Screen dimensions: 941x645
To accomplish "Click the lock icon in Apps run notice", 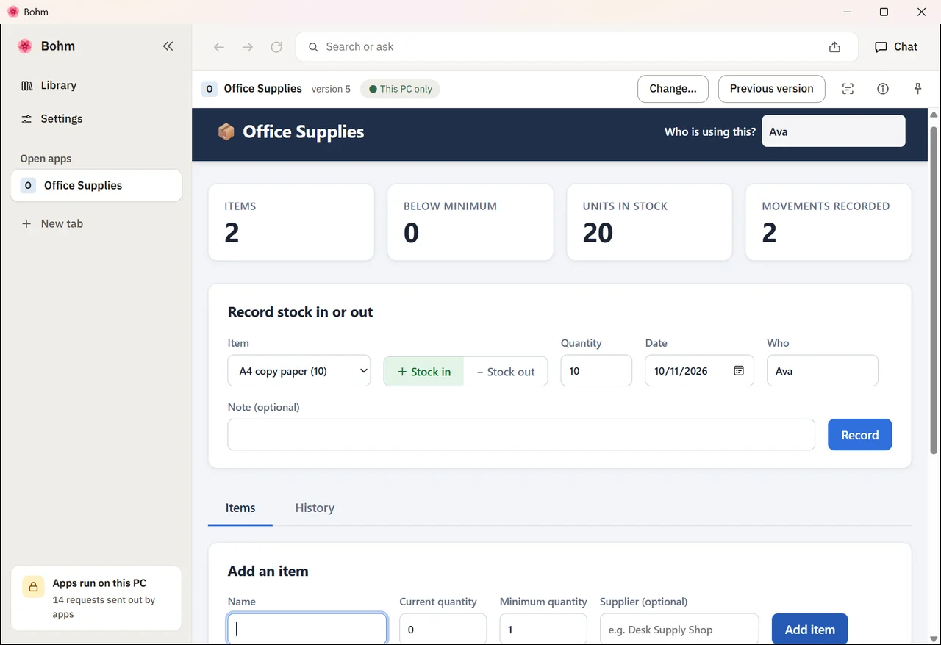I will (33, 586).
